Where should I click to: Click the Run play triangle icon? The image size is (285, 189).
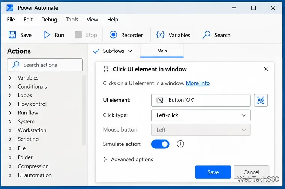(x=47, y=35)
